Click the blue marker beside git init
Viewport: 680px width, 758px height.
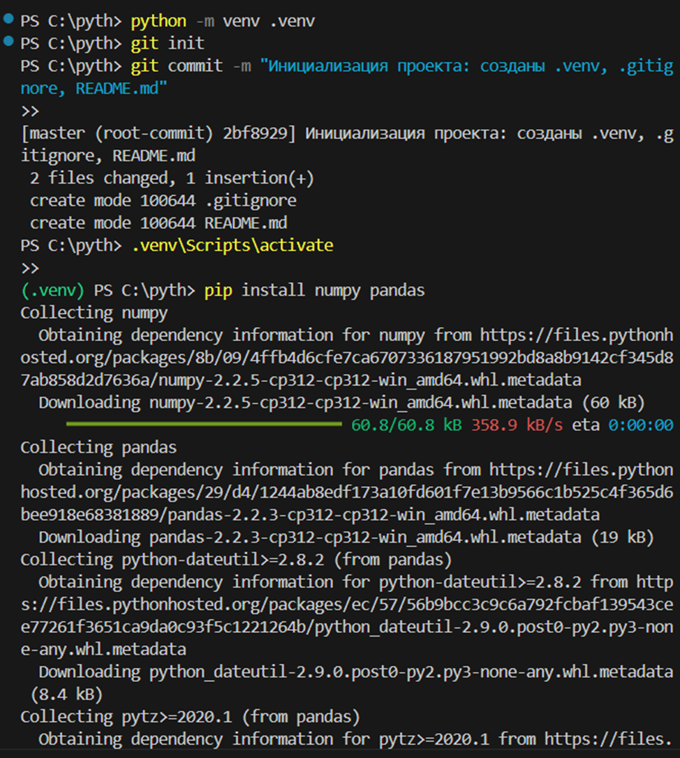(x=8, y=42)
